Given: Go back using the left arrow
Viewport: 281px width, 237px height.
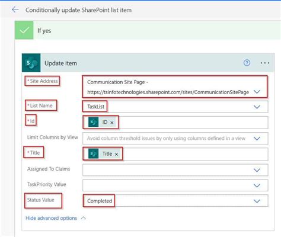Looking at the screenshot, I should (15, 9).
